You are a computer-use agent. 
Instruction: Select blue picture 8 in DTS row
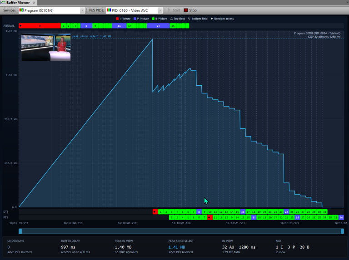coord(199,212)
